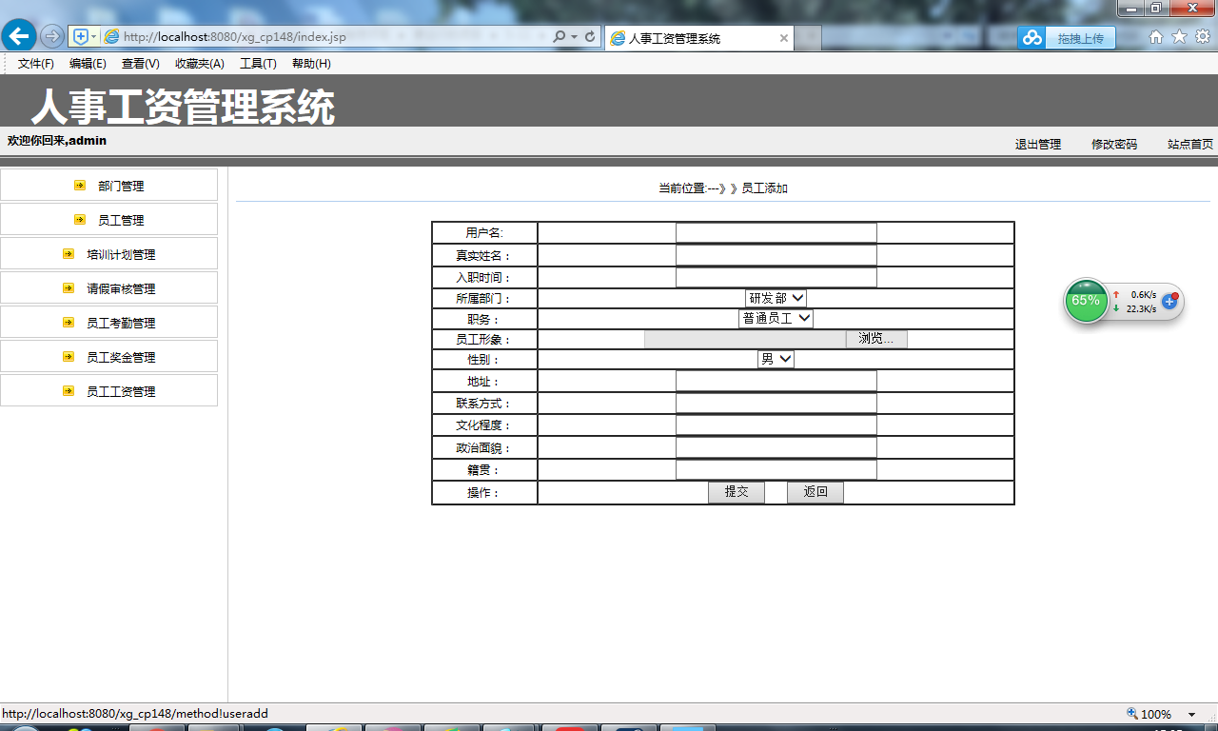Open the 帮助(H) menu
The width and height of the screenshot is (1218, 731).
point(311,64)
